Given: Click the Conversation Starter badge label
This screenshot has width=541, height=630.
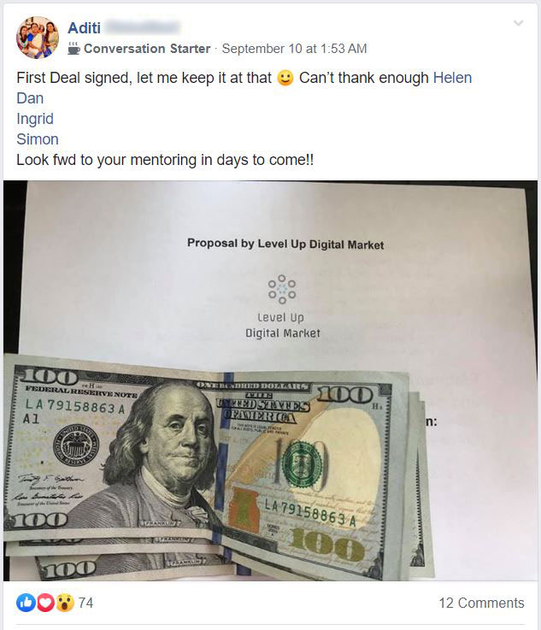Looking at the screenshot, I should point(147,49).
